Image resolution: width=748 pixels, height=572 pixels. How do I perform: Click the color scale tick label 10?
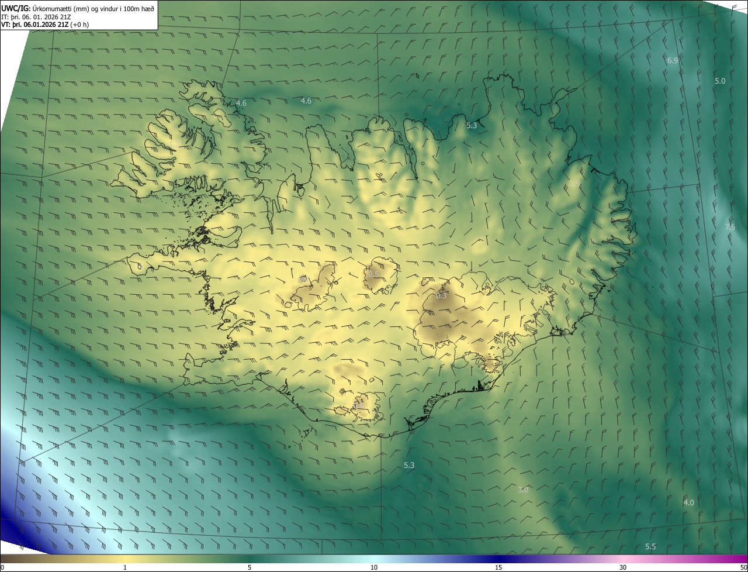tap(374, 568)
